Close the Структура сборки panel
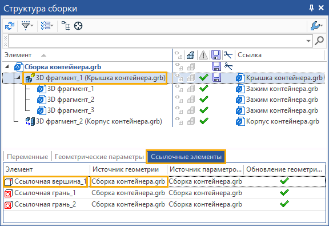Screen dimensions: 329x226 click(321, 8)
